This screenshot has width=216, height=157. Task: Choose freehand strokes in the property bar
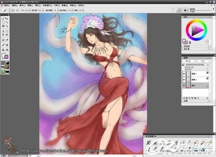coord(10,10)
